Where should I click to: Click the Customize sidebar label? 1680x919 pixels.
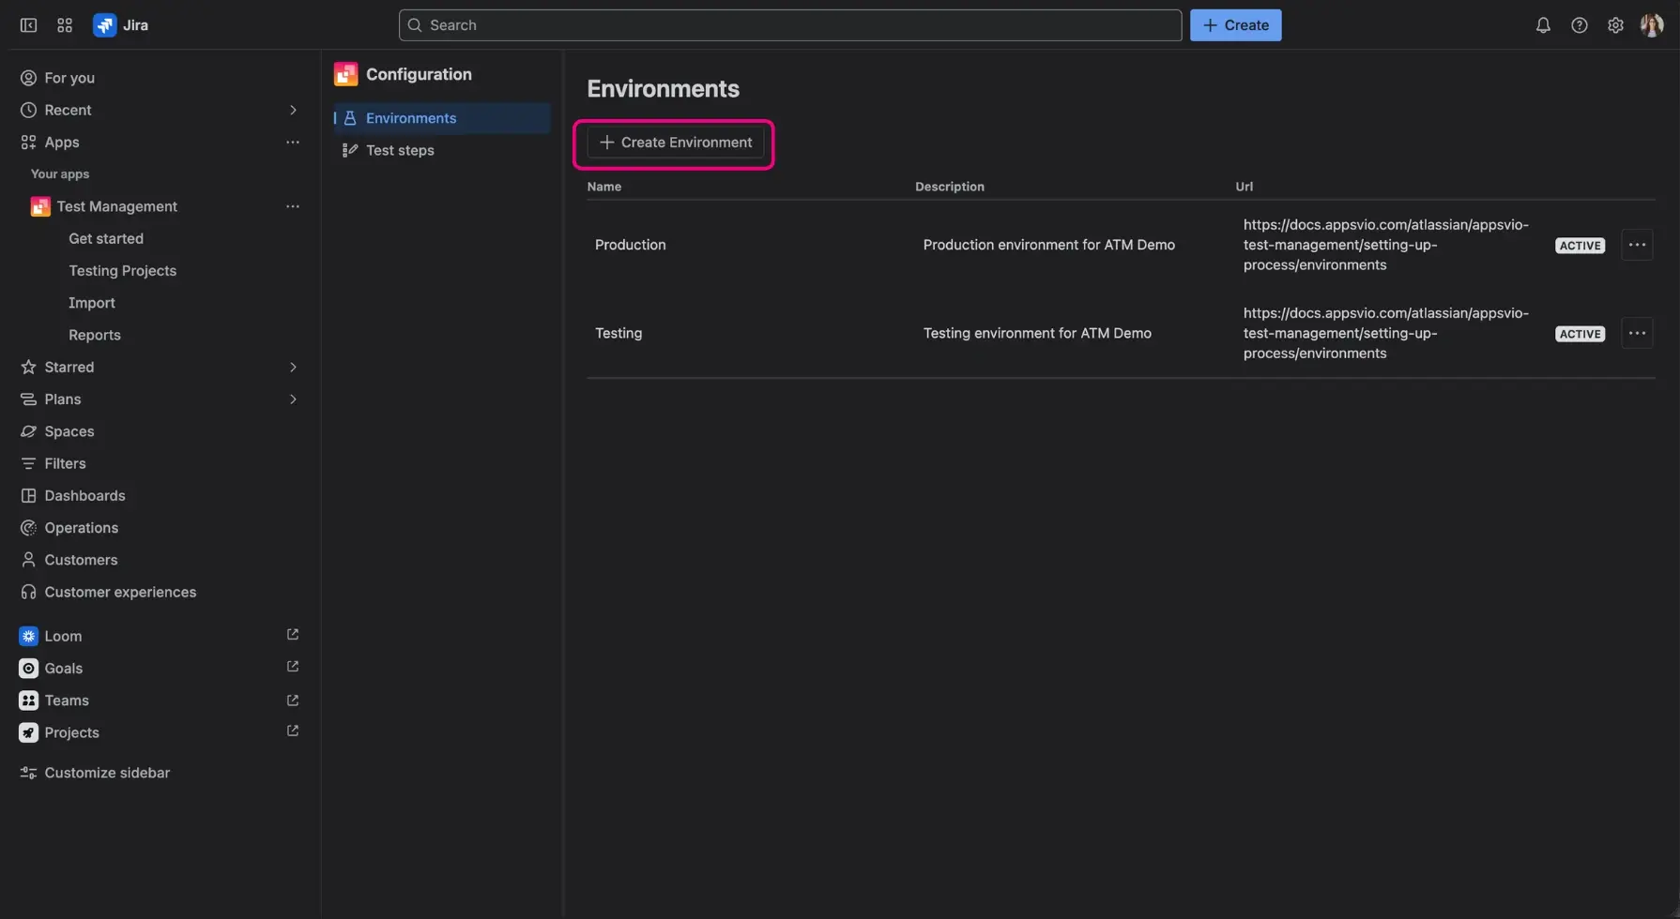click(x=107, y=773)
